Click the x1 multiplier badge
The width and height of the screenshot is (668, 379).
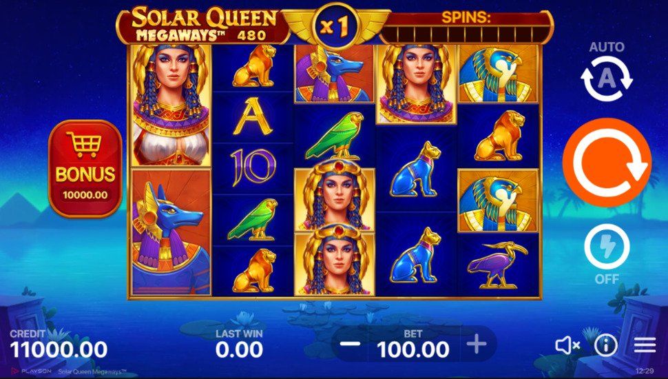tap(335, 26)
